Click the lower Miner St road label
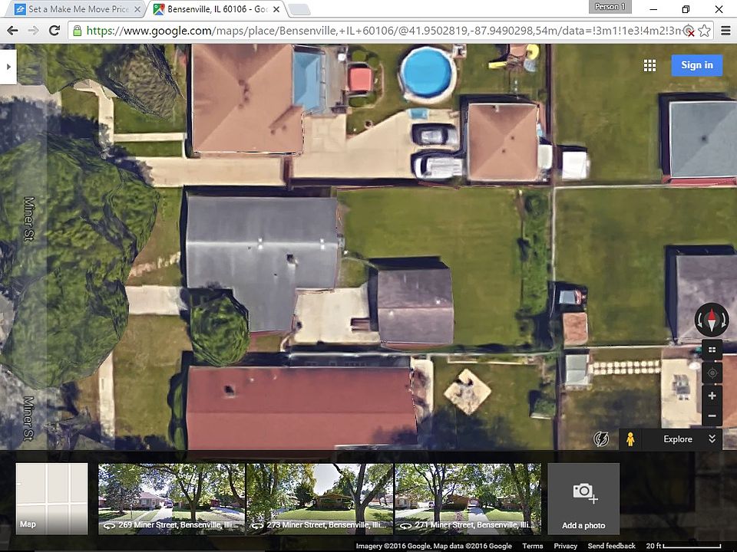The width and height of the screenshot is (737, 552). coord(29,419)
